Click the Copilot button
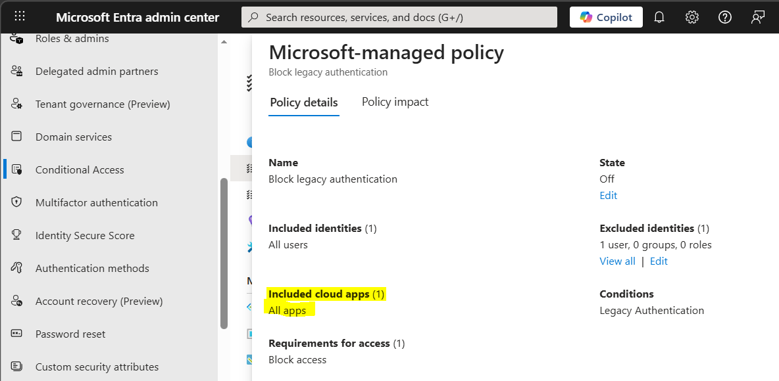This screenshot has height=381, width=779. tap(606, 17)
